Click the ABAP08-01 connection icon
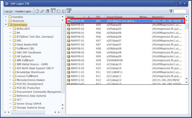Screen dimensions: 192x118 [68, 48]
